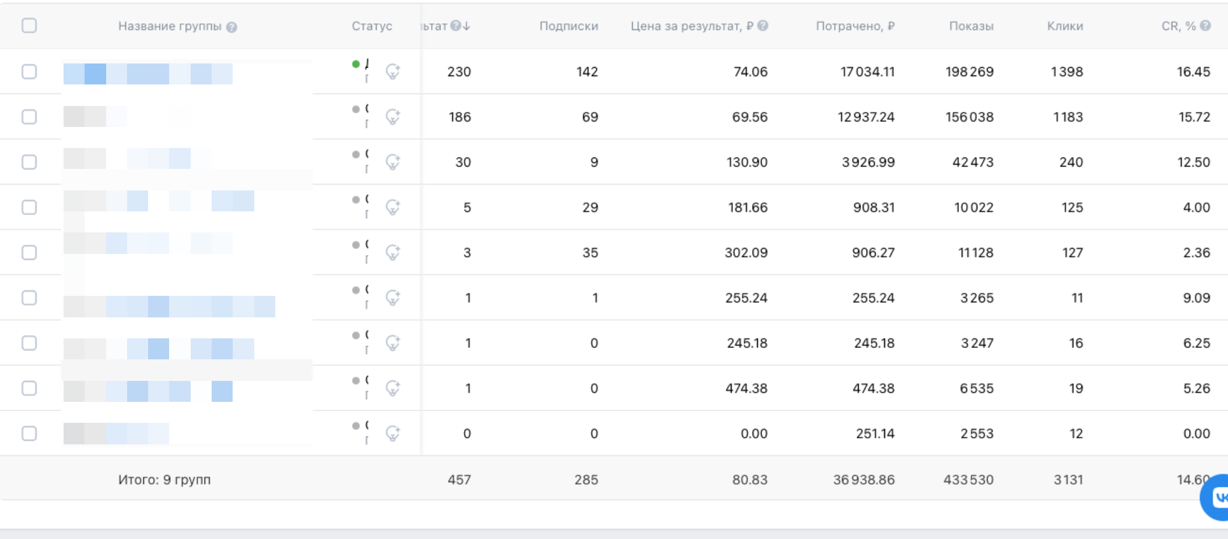This screenshot has height=539, width=1228.
Task: Toggle select-all checkbox in table header
Action: click(29, 26)
